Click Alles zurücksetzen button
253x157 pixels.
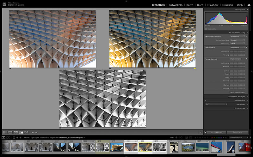click(x=237, y=92)
